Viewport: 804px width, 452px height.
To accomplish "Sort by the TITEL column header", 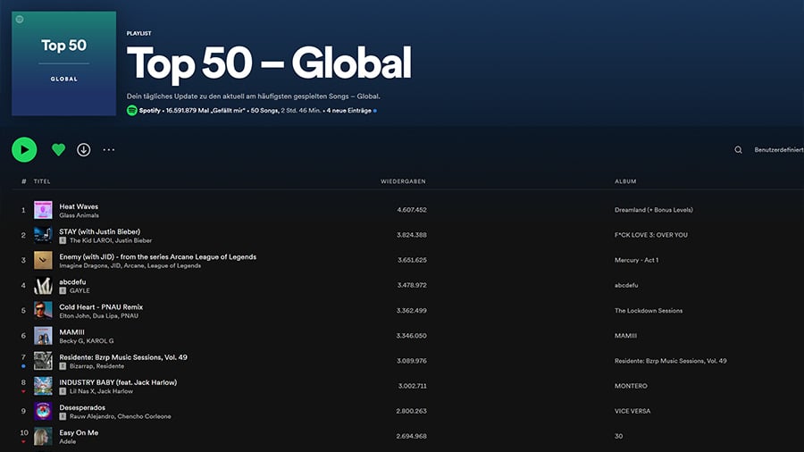I will pyautogui.click(x=42, y=181).
